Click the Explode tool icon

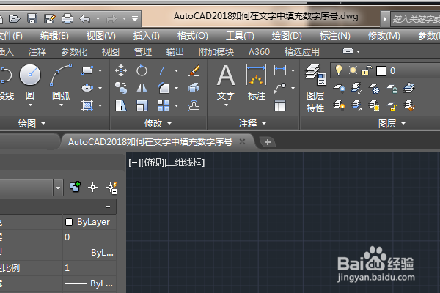(x=194, y=88)
